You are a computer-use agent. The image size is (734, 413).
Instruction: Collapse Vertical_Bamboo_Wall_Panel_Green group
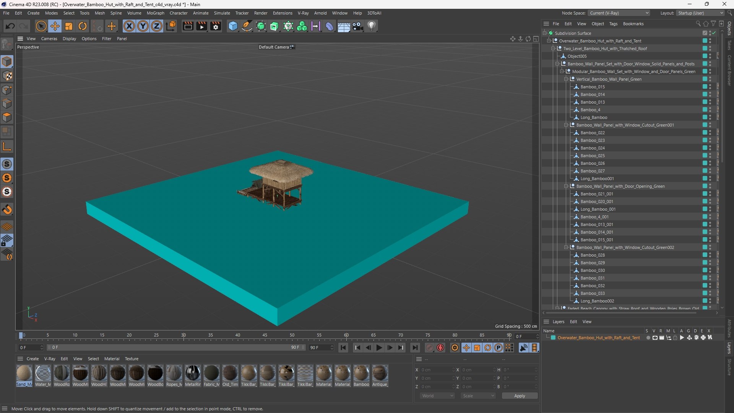pos(566,79)
